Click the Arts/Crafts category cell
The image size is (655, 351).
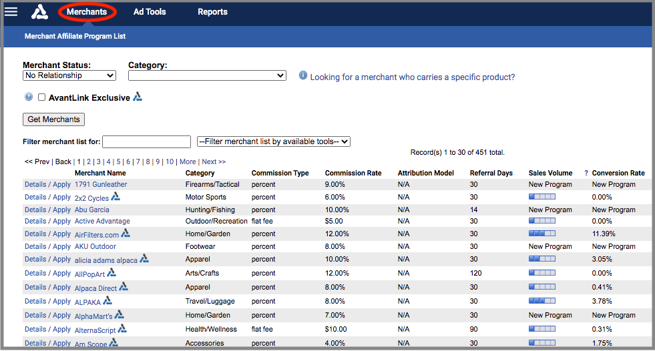[202, 273]
